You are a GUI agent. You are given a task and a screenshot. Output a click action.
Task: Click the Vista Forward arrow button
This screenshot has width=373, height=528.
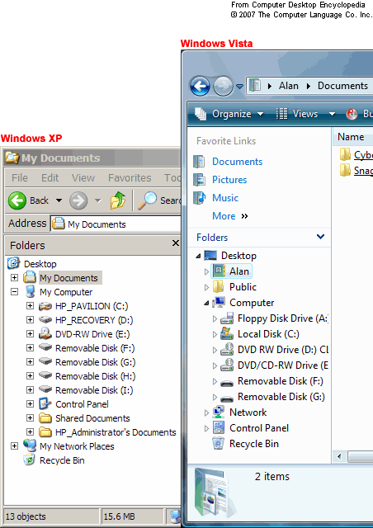coord(224,86)
